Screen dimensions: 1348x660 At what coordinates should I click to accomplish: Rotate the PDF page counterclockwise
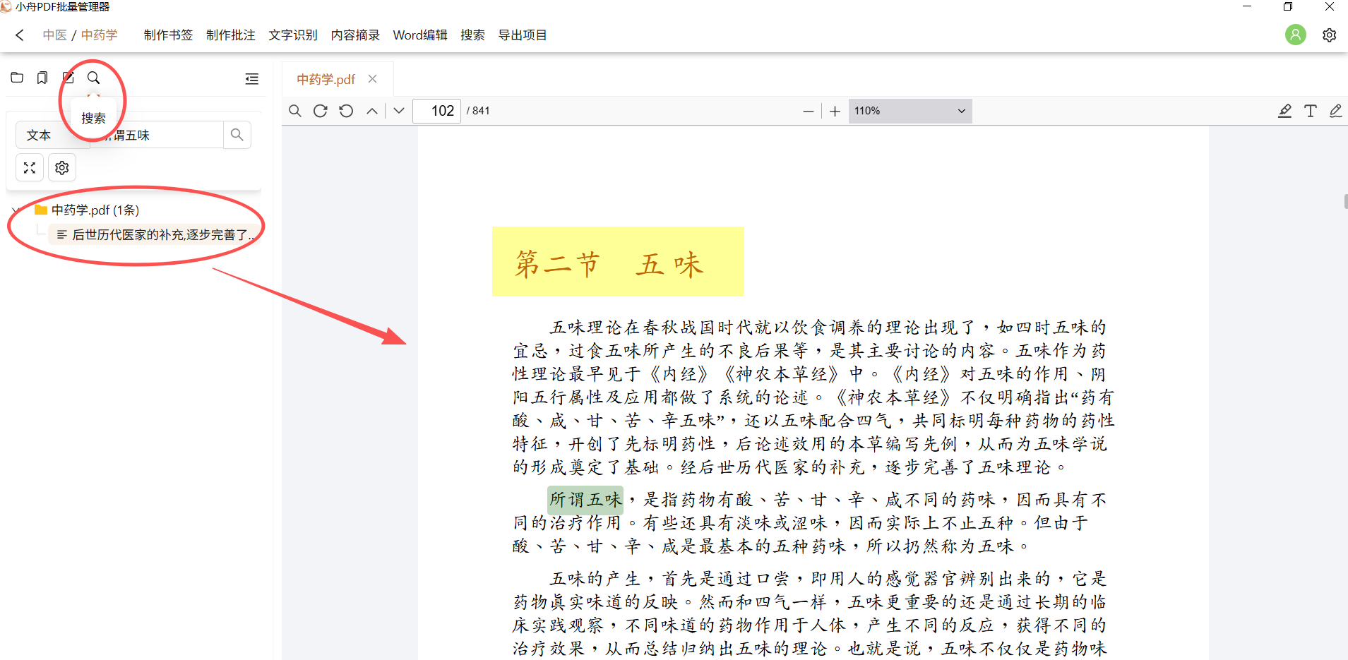click(346, 111)
